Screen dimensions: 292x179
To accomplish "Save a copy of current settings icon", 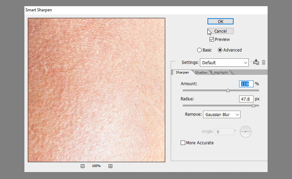I will 256,62.
